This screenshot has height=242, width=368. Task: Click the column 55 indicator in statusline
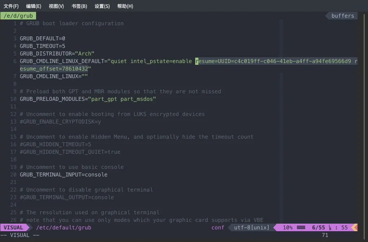click(344, 227)
